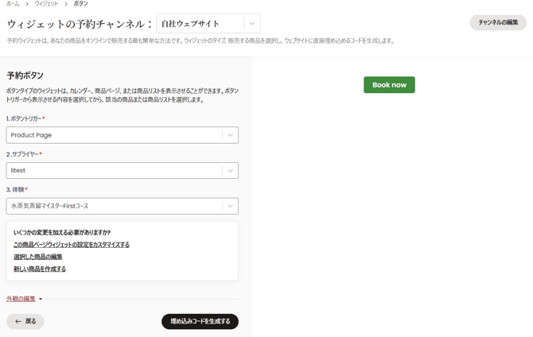Click the caret triangle next to 外観の編集
533x337 pixels.
pos(41,300)
